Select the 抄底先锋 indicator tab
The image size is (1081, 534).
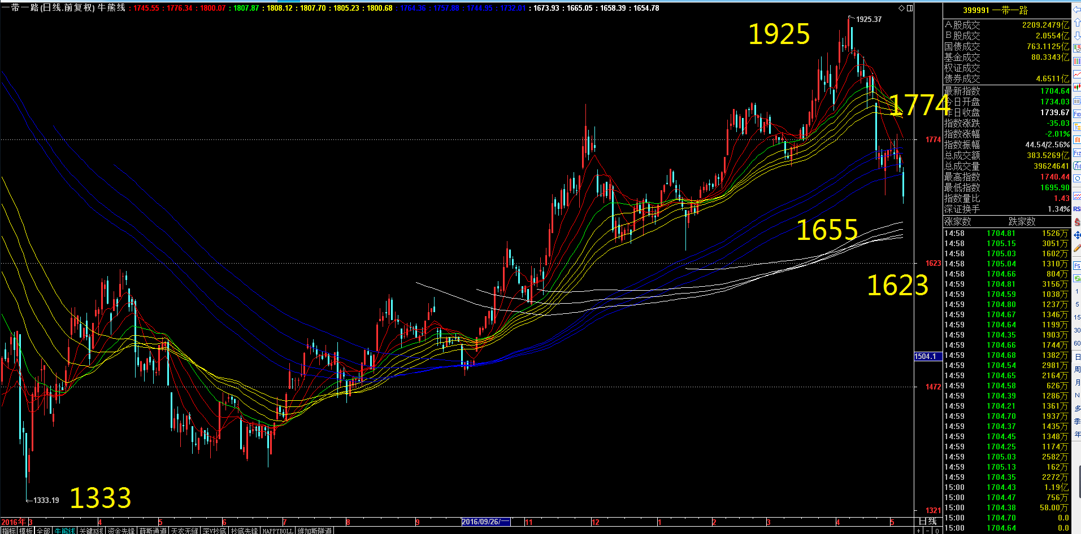pyautogui.click(x=244, y=531)
